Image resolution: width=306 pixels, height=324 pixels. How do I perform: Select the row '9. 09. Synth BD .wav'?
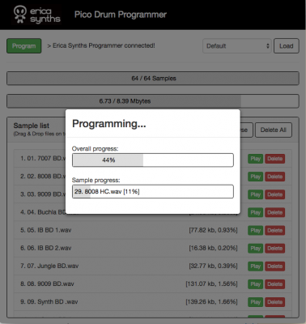click(153, 302)
